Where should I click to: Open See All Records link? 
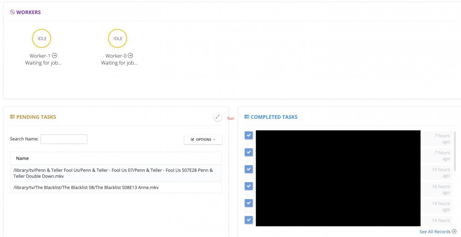click(x=438, y=232)
